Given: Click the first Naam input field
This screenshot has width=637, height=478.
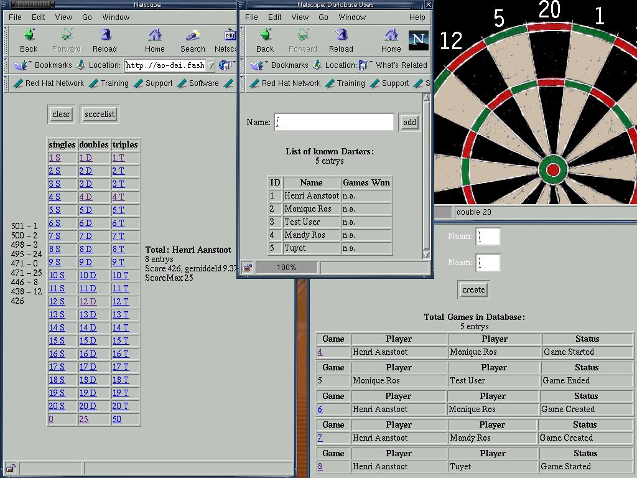Looking at the screenshot, I should [x=488, y=237].
